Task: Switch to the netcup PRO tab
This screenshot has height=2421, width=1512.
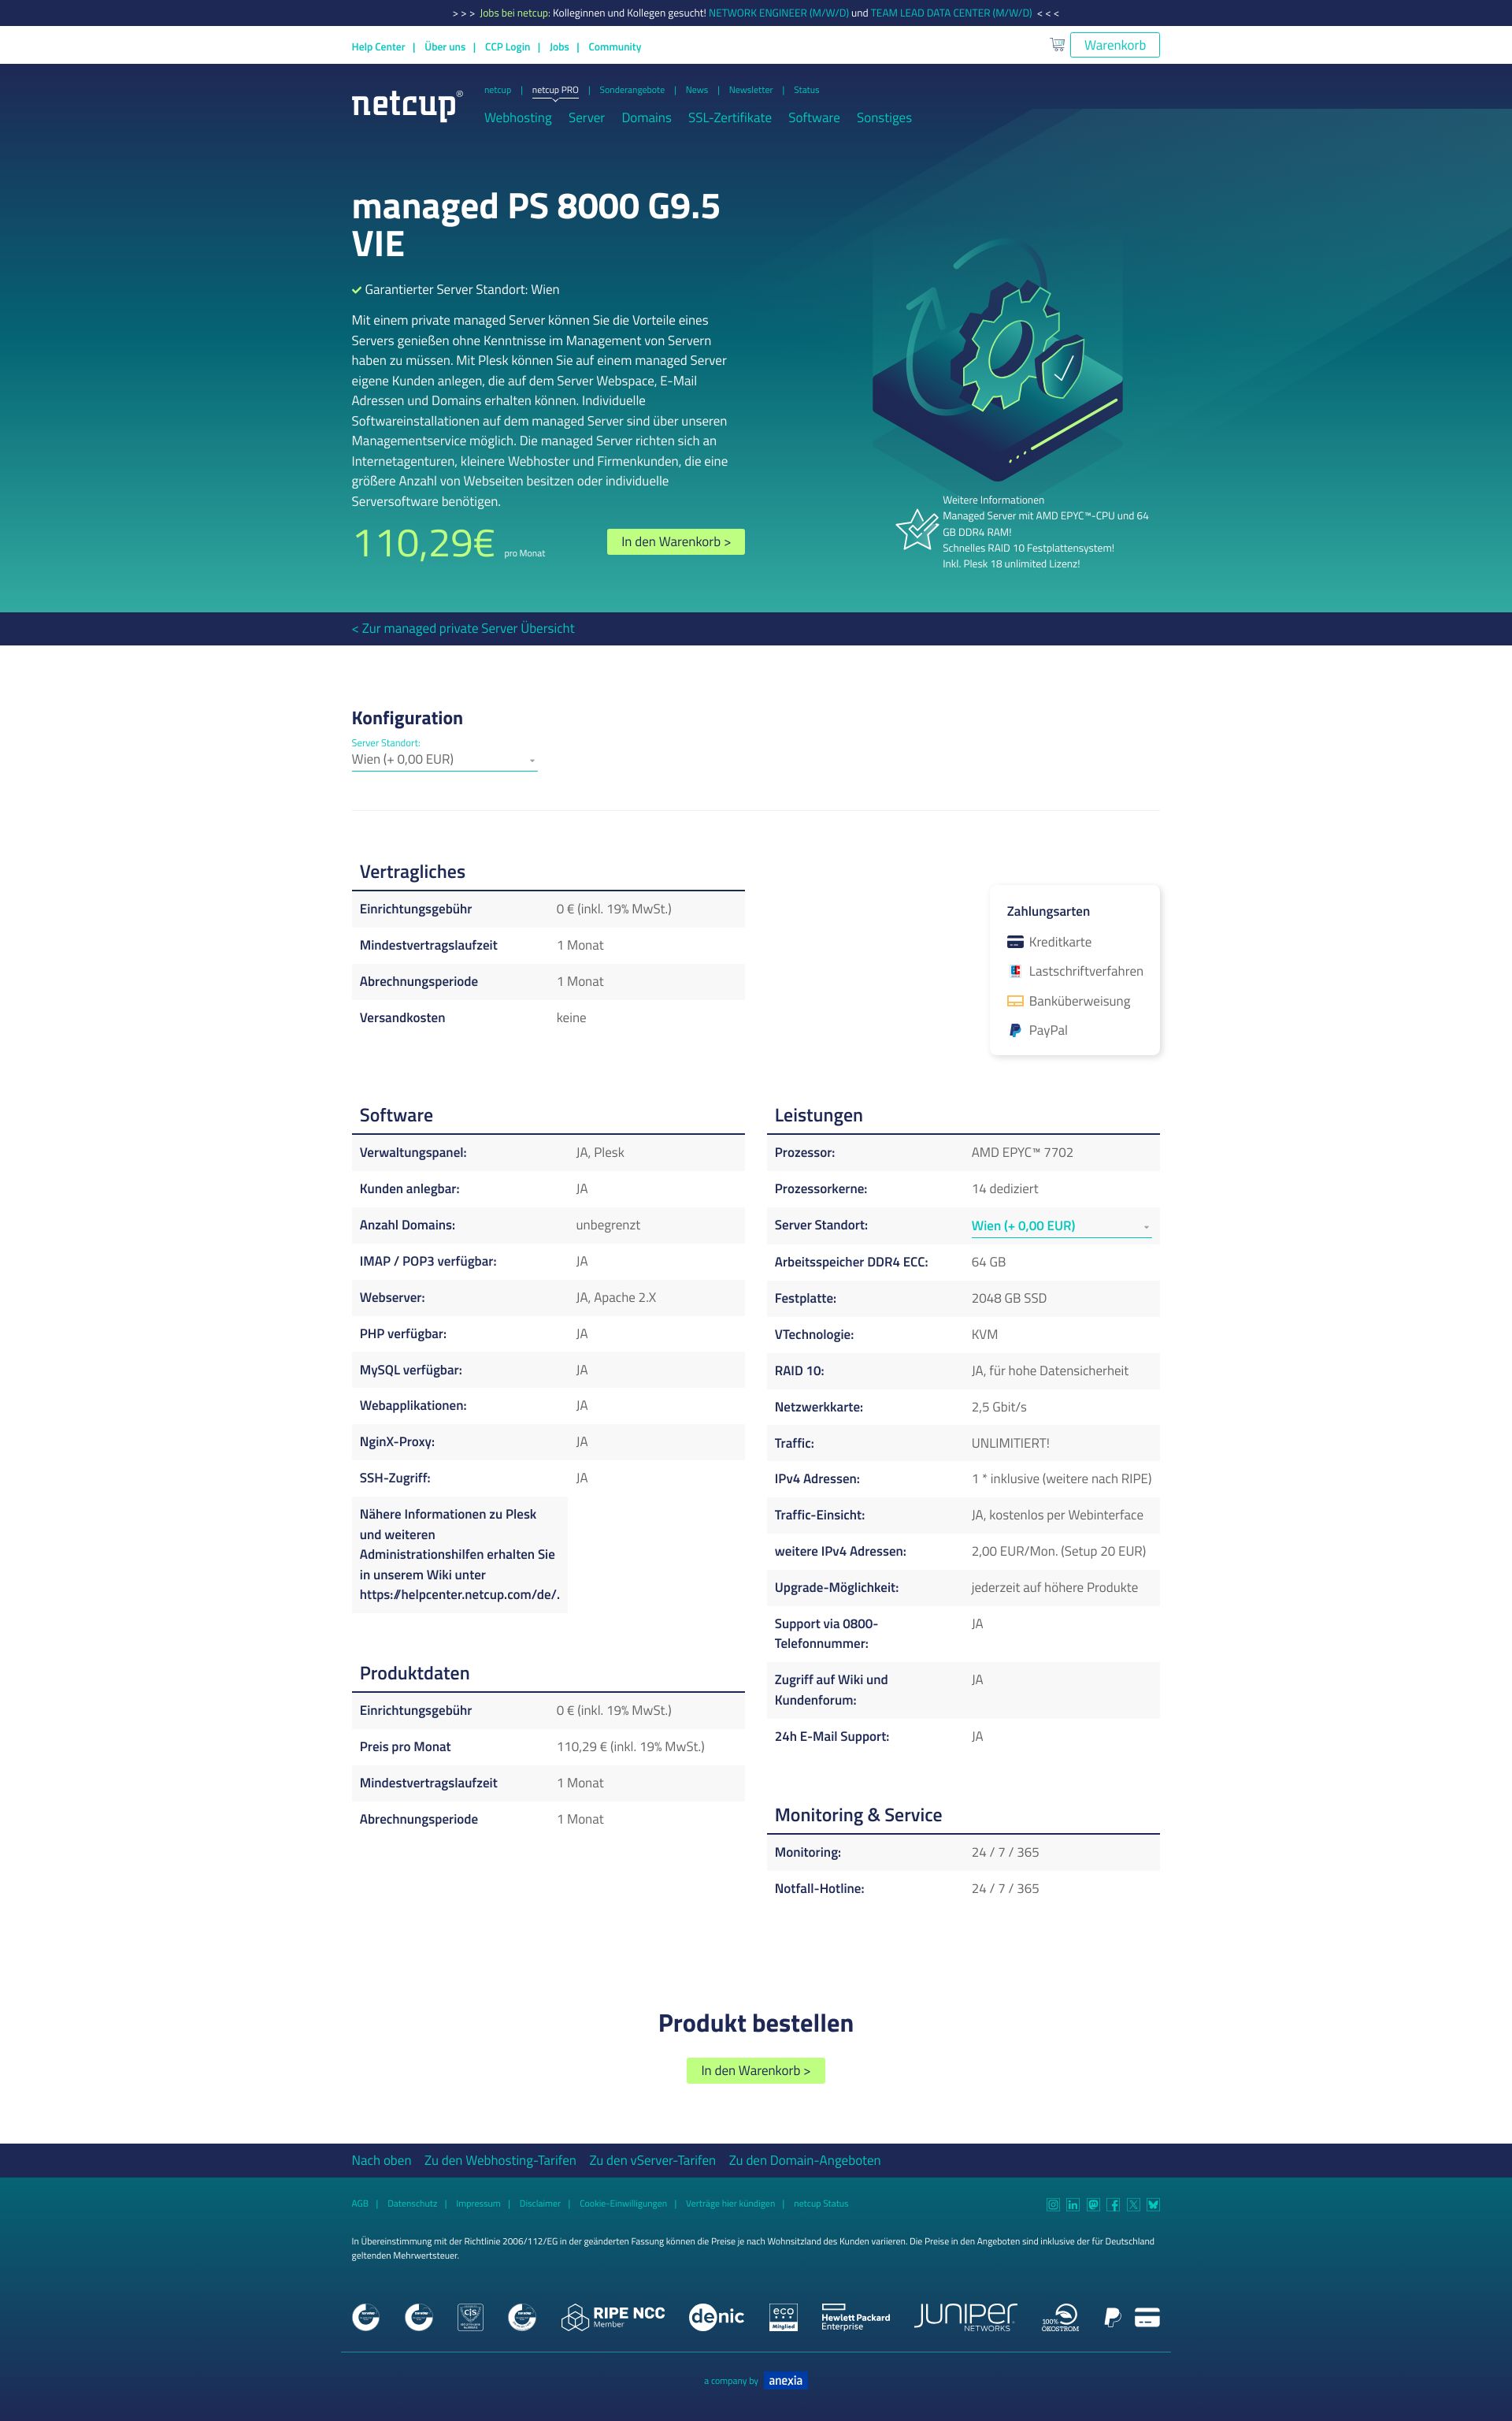Action: [x=555, y=90]
